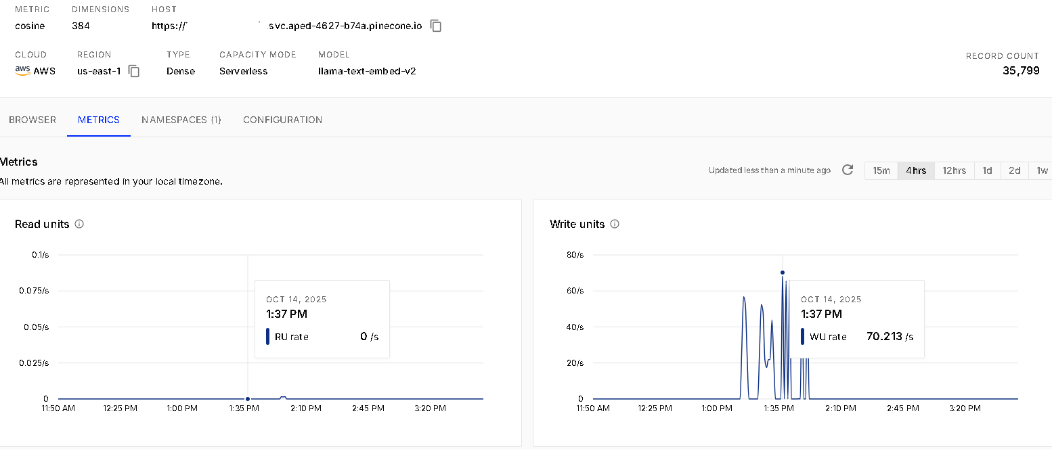1052x449 pixels.
Task: Click the read units 1:37 PM data point
Action: [248, 399]
